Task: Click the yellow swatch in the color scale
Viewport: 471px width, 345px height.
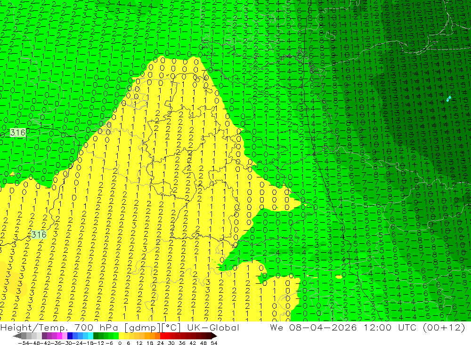Action: 122,336
